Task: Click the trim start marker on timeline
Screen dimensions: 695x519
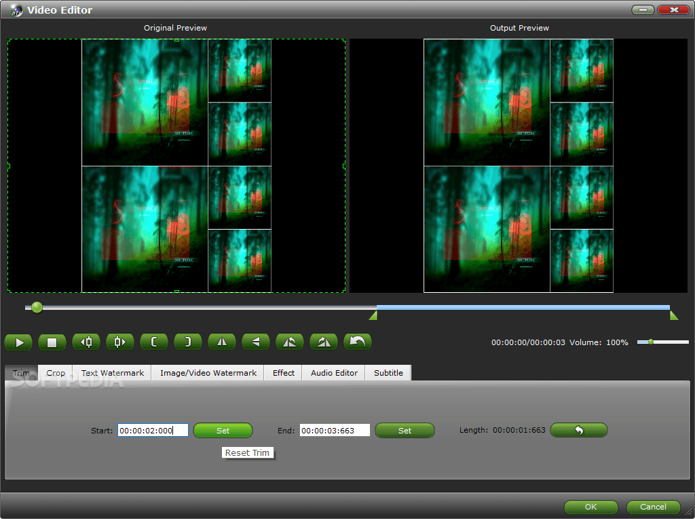Action: pos(374,315)
